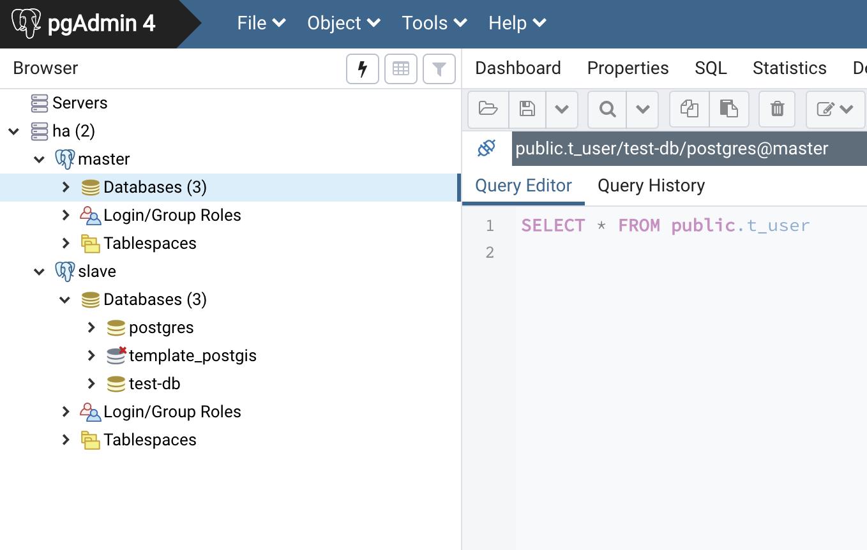Collapse the slave server node
The height and width of the screenshot is (550, 867).
tap(40, 272)
